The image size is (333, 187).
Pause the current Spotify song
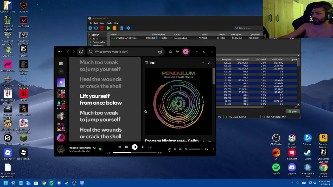pos(135,147)
